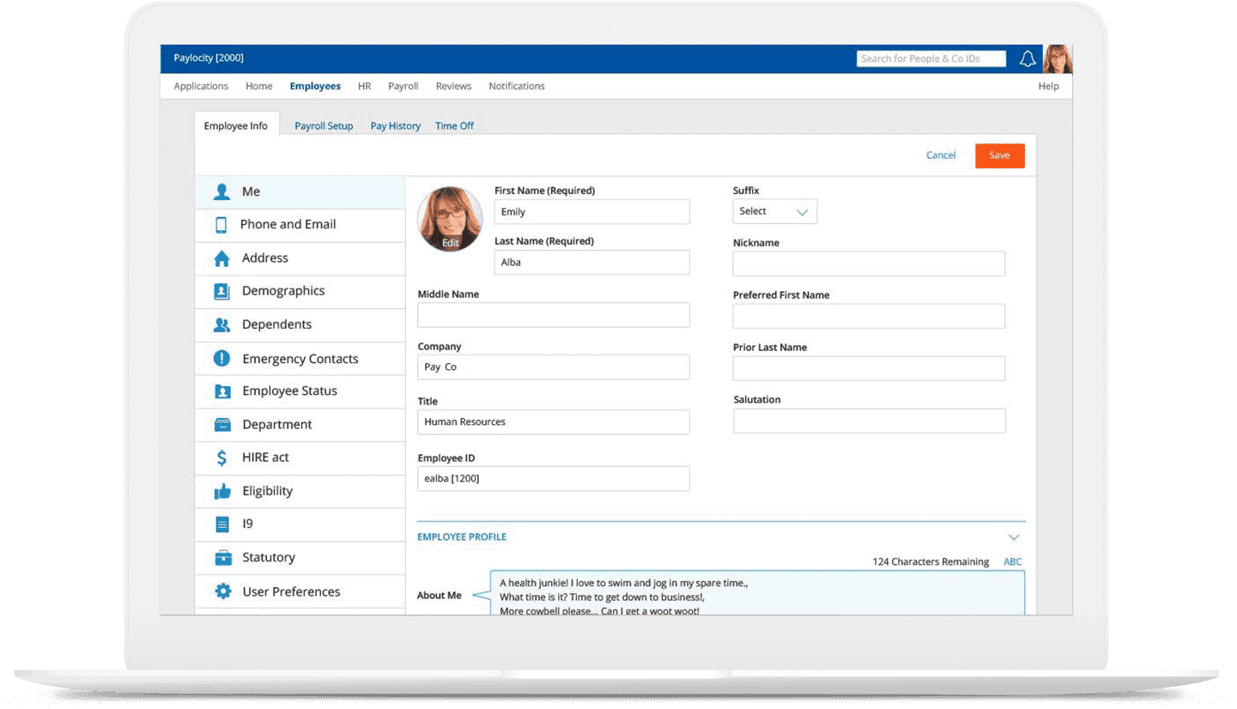
Task: Click the 124 Characters Remaining text
Action: point(931,562)
